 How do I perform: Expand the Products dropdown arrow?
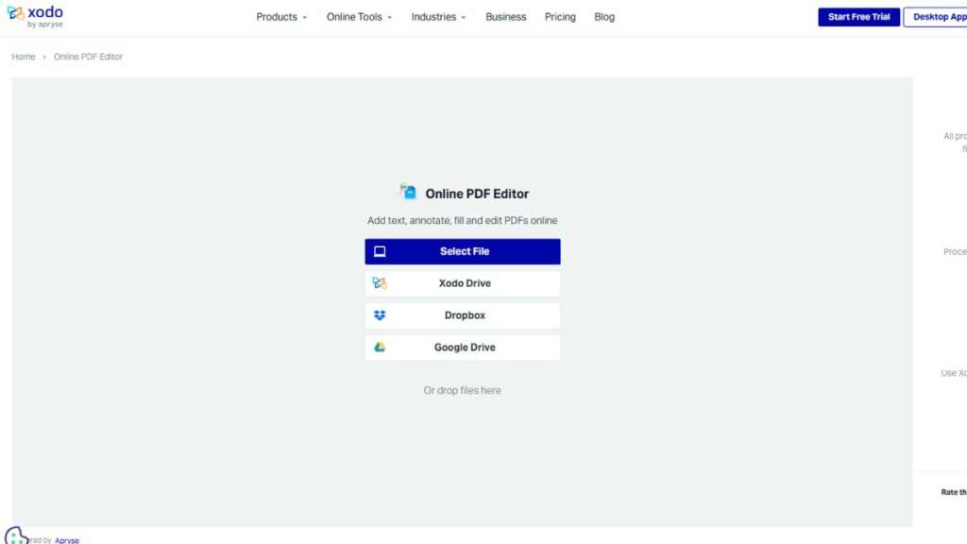[305, 17]
